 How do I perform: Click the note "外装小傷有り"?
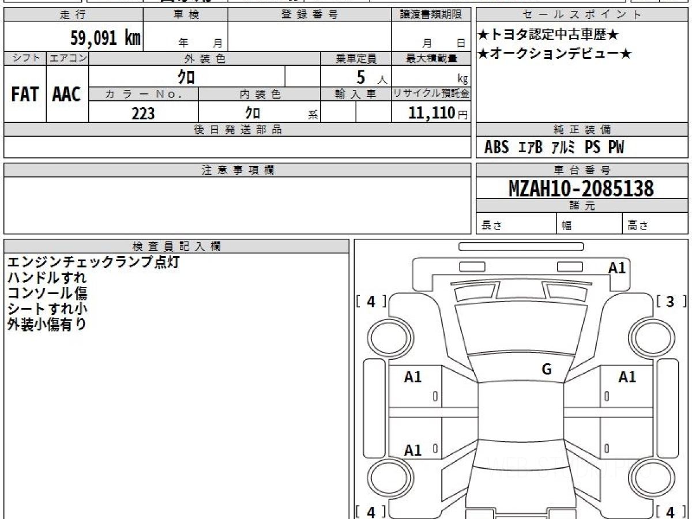tap(47, 324)
